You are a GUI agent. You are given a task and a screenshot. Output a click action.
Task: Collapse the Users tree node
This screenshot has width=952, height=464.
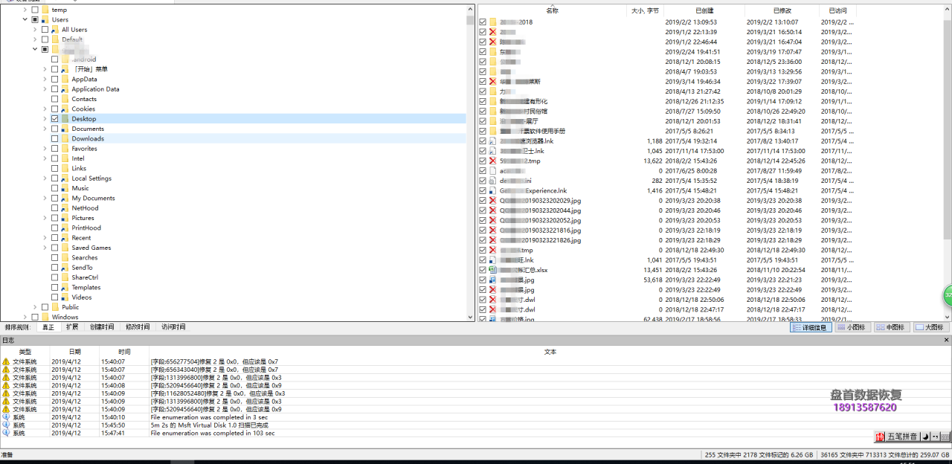coord(25,19)
